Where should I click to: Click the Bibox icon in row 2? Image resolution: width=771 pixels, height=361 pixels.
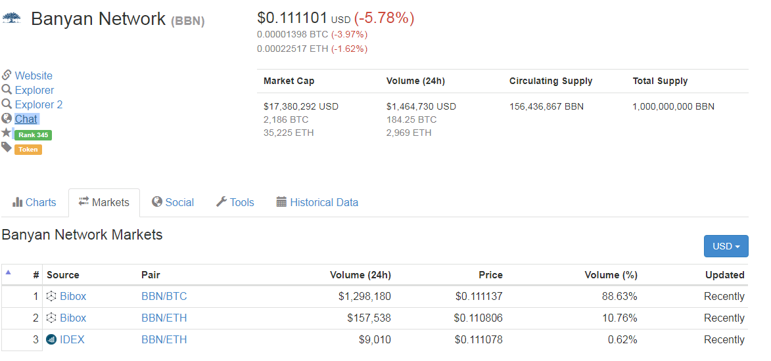(x=51, y=318)
